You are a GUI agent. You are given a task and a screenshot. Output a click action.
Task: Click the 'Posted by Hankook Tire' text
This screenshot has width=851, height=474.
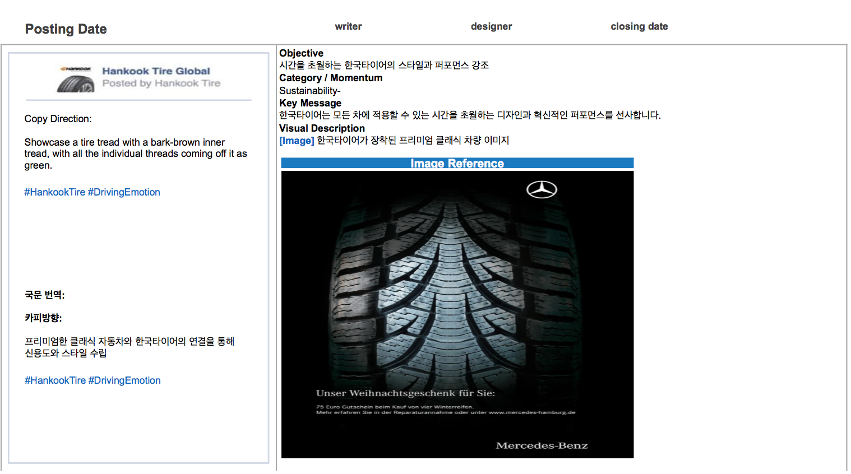coord(161,83)
